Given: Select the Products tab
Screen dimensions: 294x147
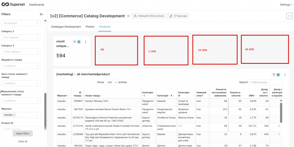Looking at the screenshot, I should pyautogui.click(x=105, y=27).
